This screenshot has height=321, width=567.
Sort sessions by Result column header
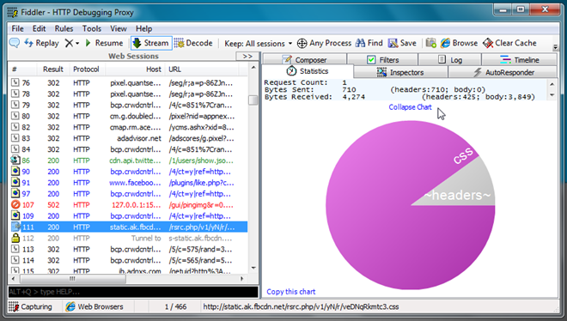coord(53,70)
